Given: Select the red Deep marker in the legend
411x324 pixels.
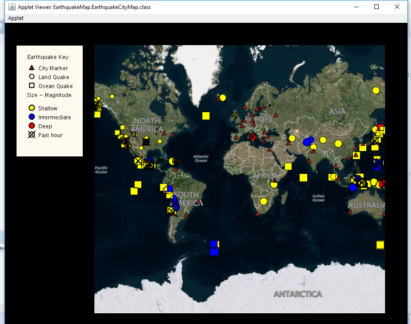Looking at the screenshot, I should (31, 126).
